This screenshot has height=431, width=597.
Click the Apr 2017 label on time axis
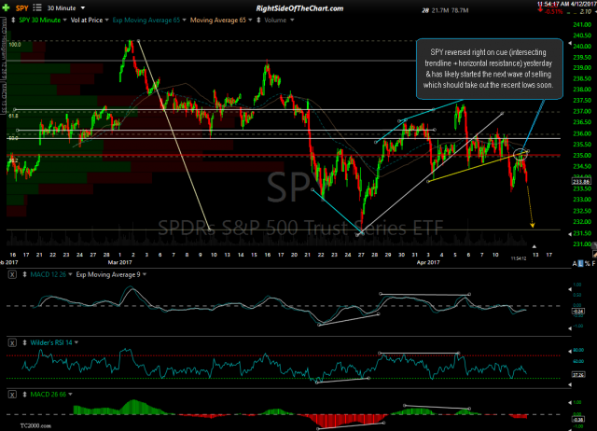click(428, 262)
